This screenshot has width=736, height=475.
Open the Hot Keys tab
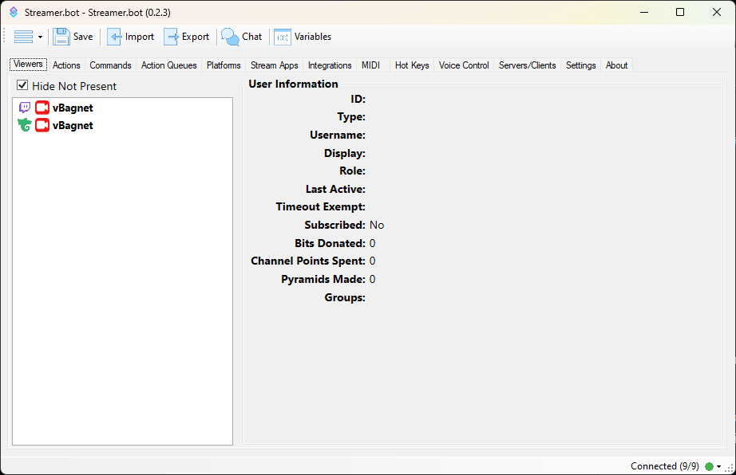point(412,65)
